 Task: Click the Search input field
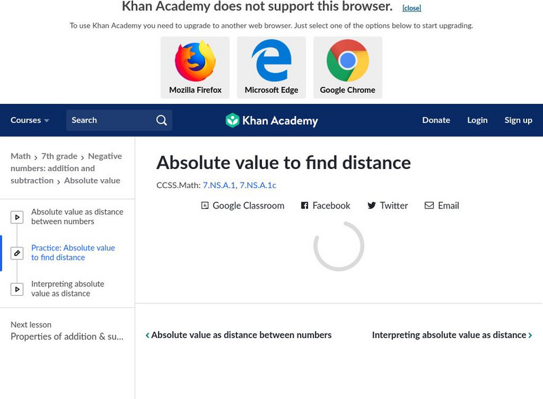coord(109,120)
